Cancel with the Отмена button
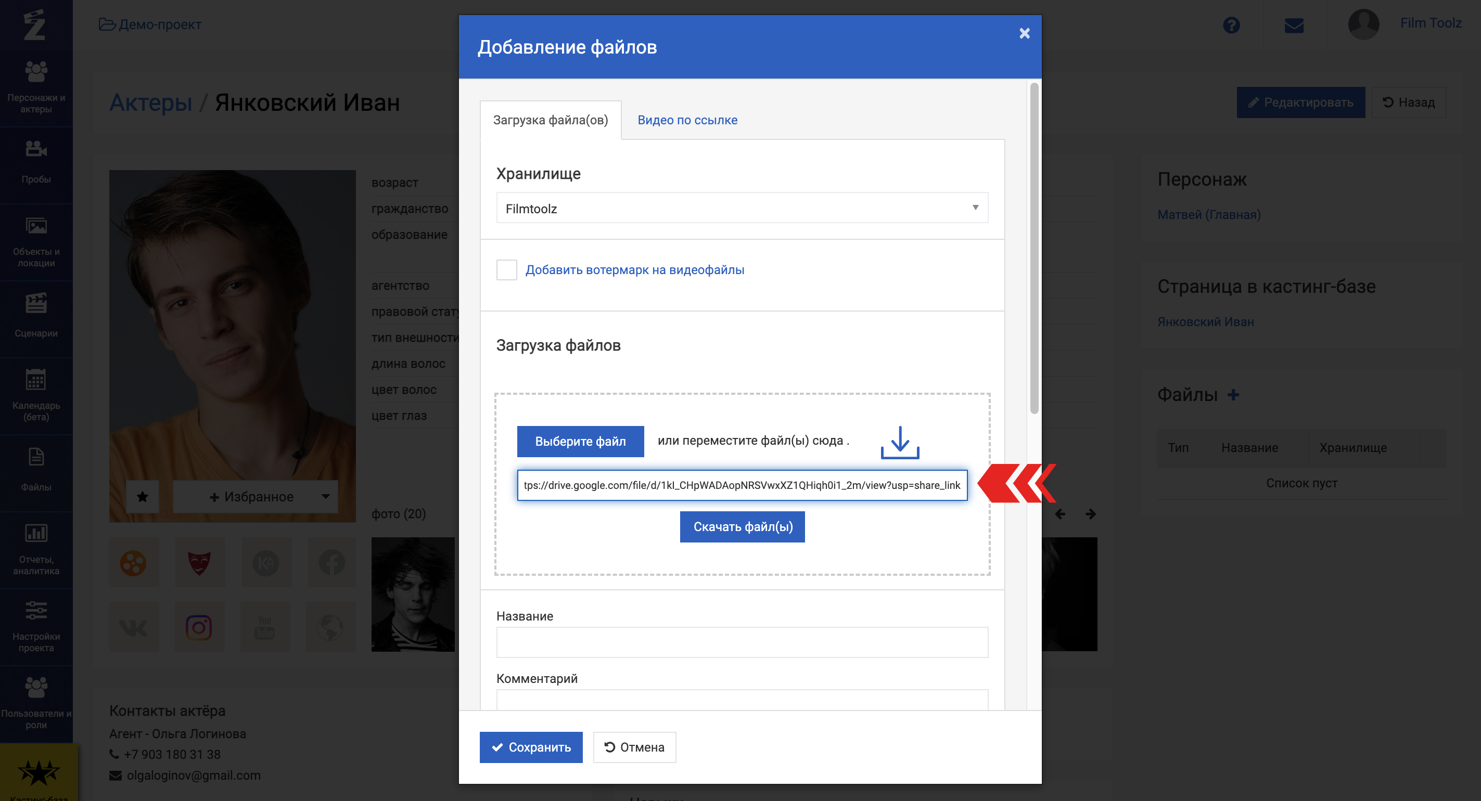 (x=634, y=747)
